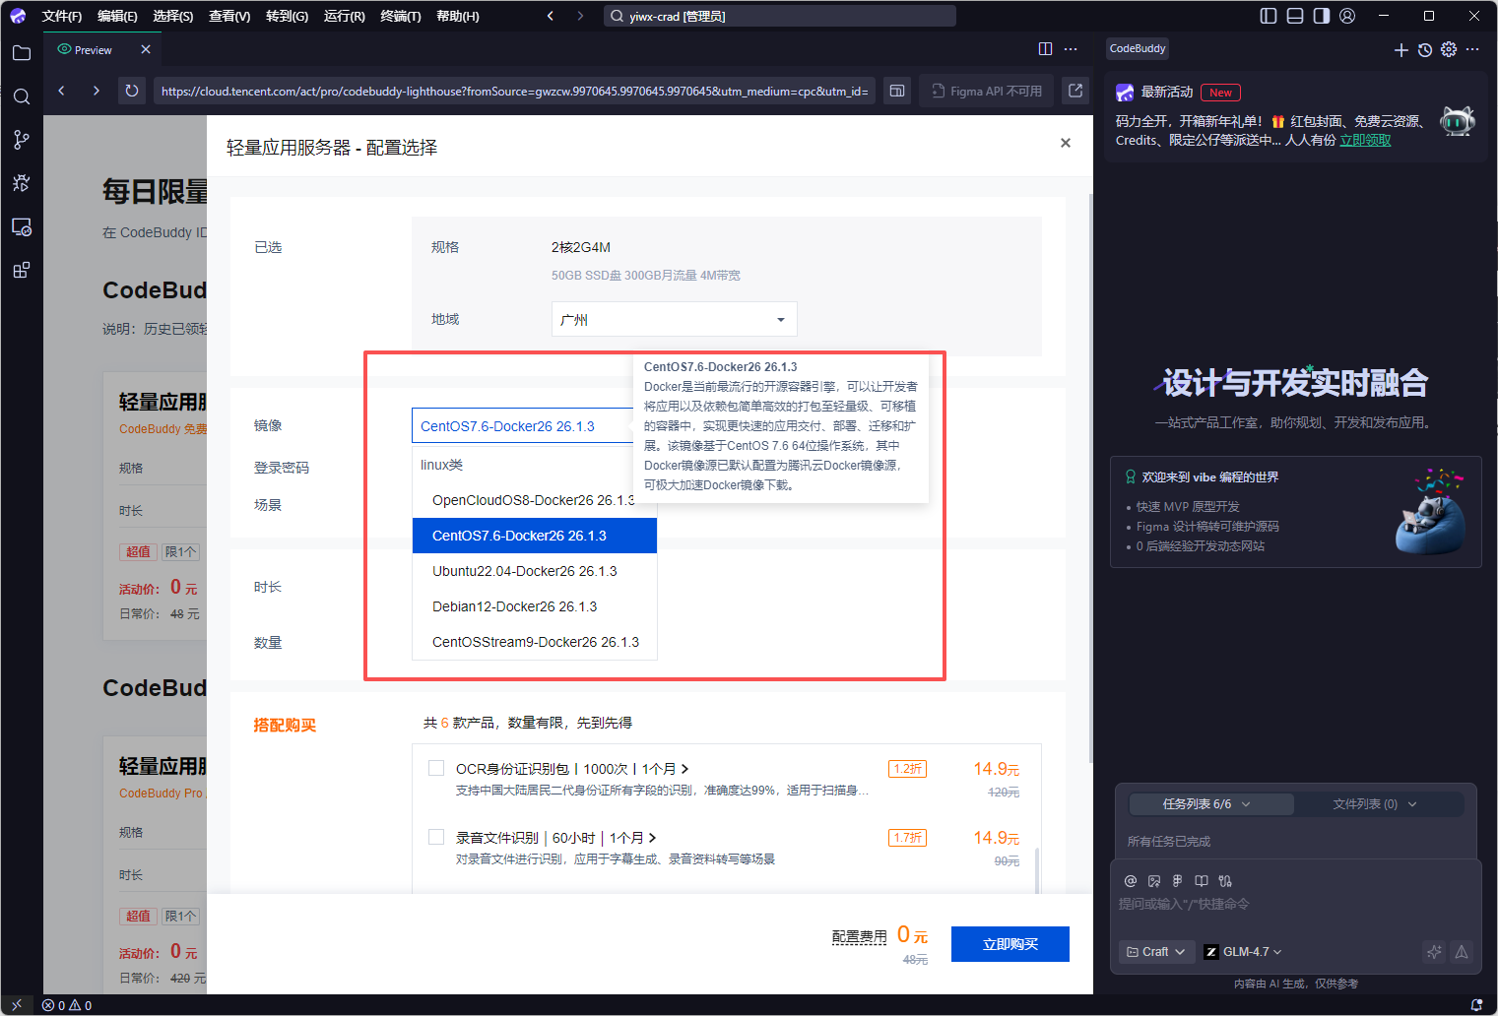Image resolution: width=1498 pixels, height=1016 pixels.
Task: Open preview in external browser
Action: point(1075,91)
